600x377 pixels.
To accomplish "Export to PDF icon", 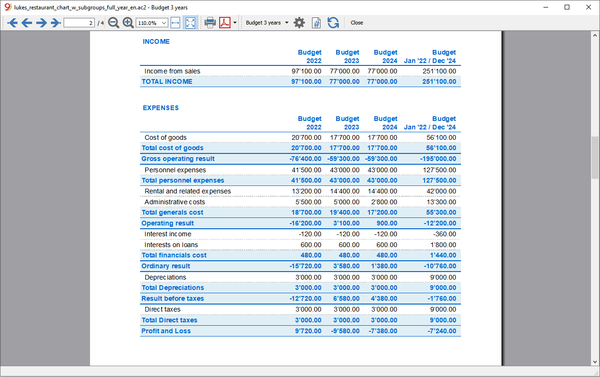I will [225, 23].
